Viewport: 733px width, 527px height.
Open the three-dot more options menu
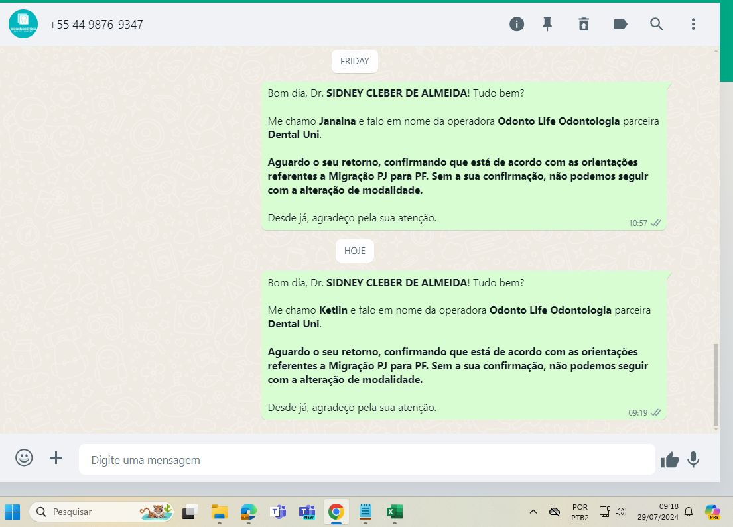693,24
